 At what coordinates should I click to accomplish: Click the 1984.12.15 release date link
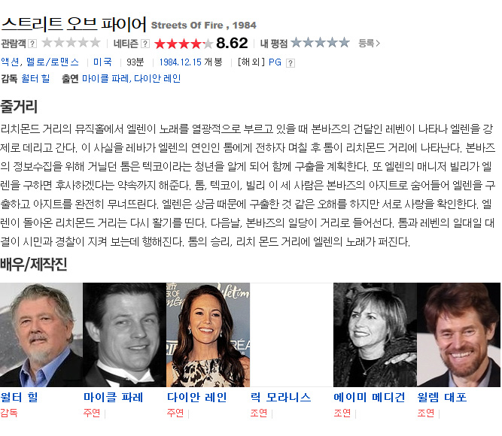(180, 62)
